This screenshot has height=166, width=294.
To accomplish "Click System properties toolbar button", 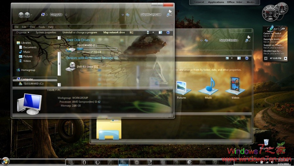I will click(x=46, y=32).
